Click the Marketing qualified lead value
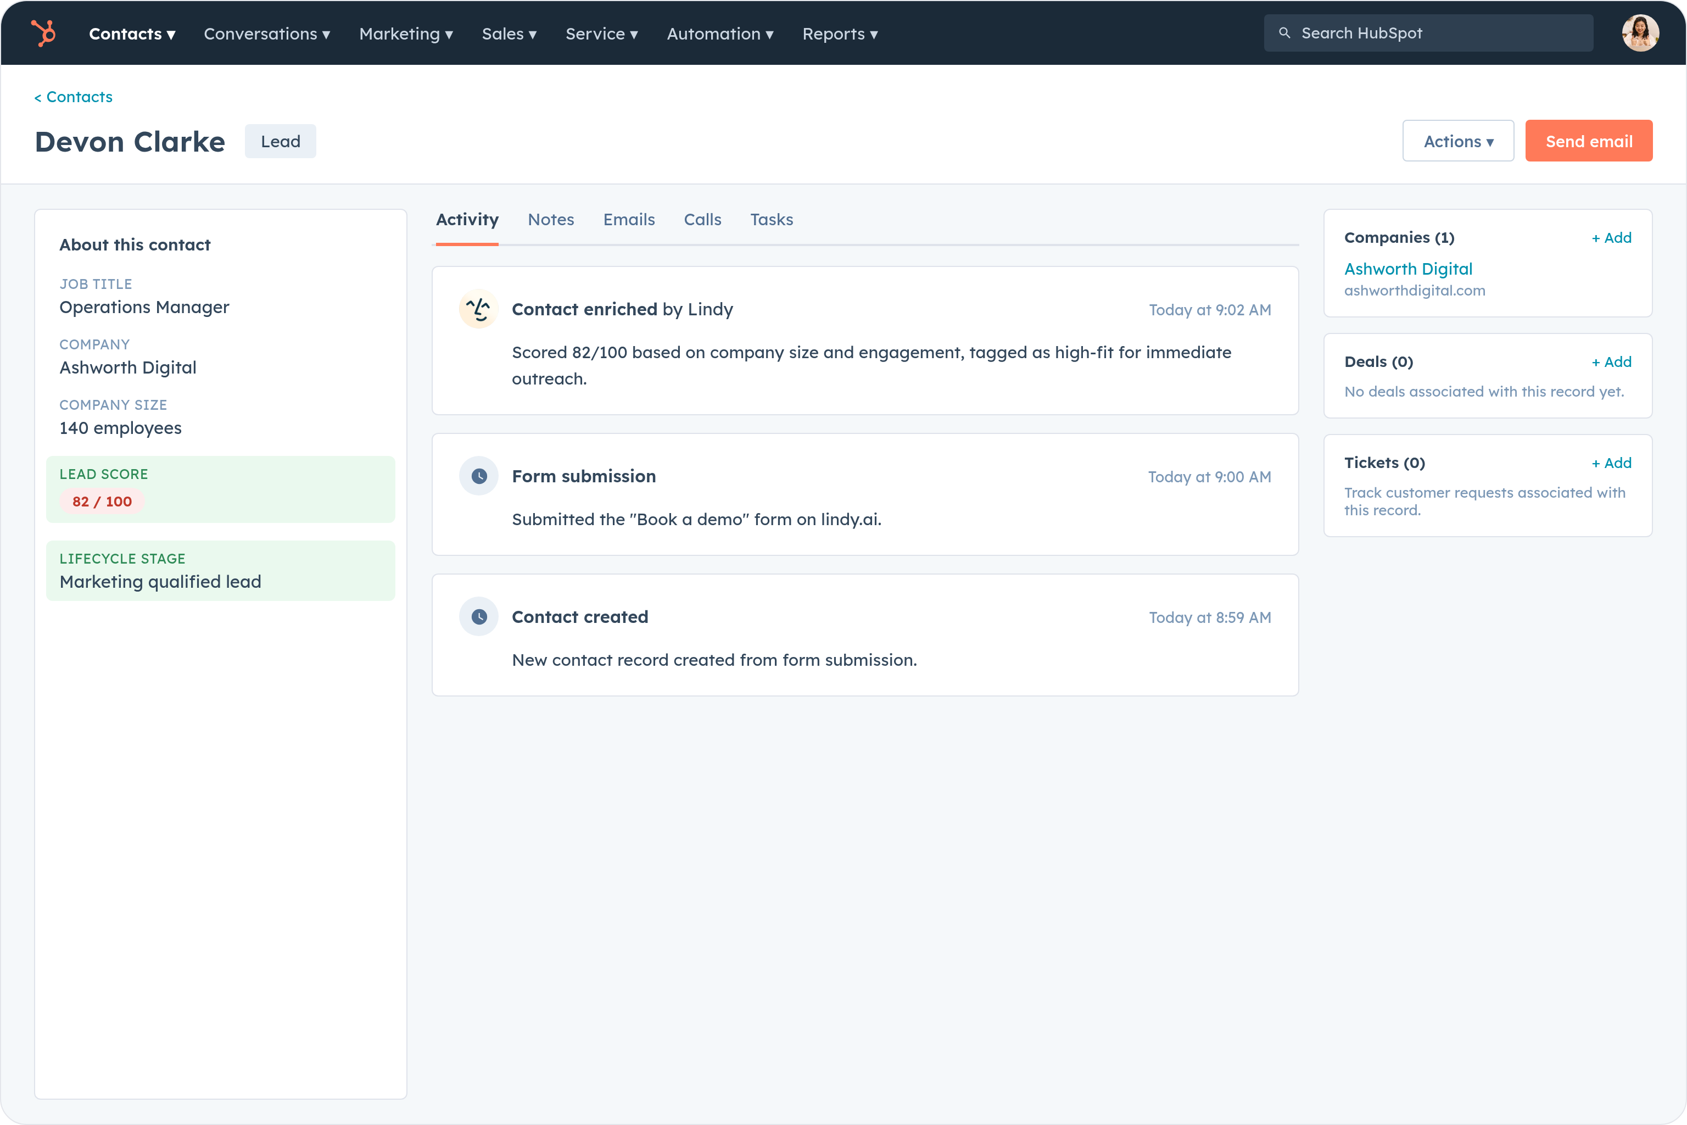Image resolution: width=1687 pixels, height=1125 pixels. pos(160,582)
